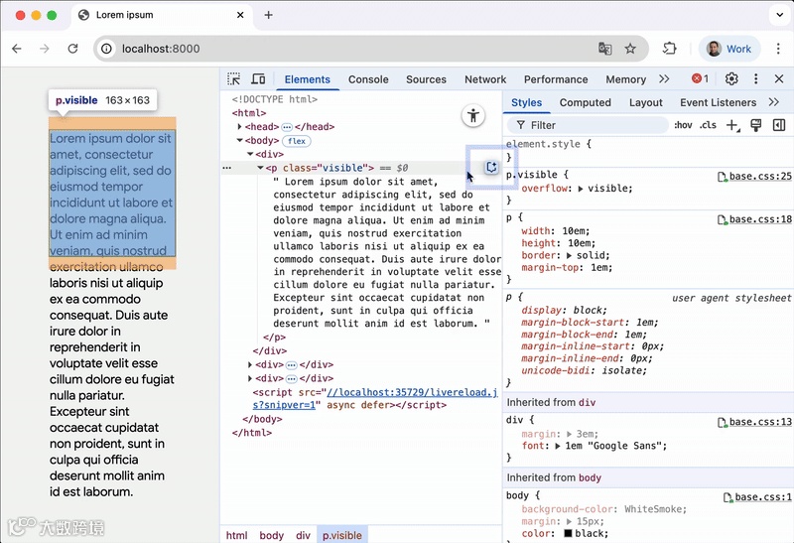This screenshot has height=543, width=794.
Task: Toggle the .cls element classes panel
Action: [708, 125]
